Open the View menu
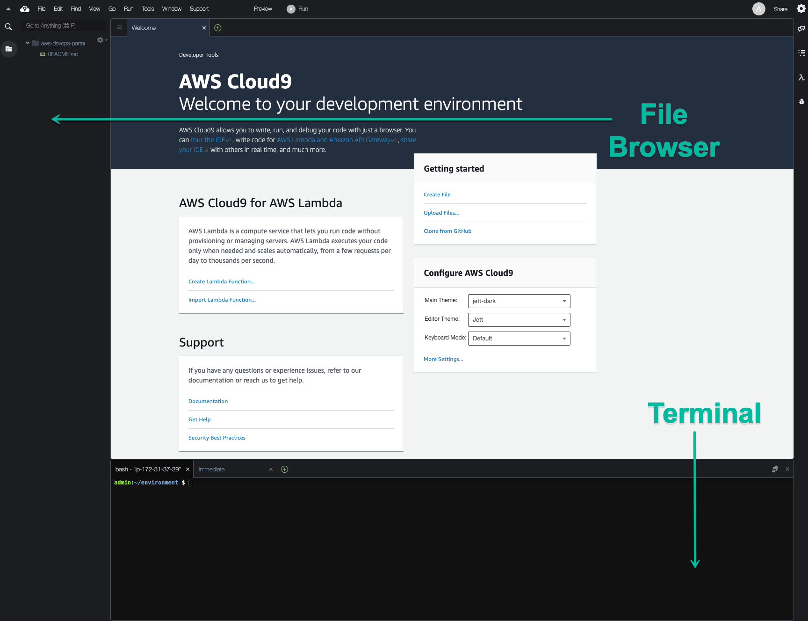The image size is (808, 621). [x=94, y=9]
